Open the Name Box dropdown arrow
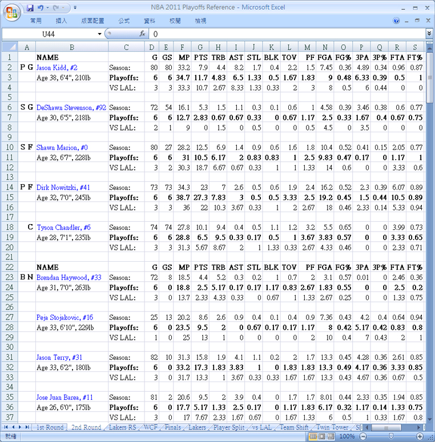Viewport: 435px width, 442px height. coord(99,34)
